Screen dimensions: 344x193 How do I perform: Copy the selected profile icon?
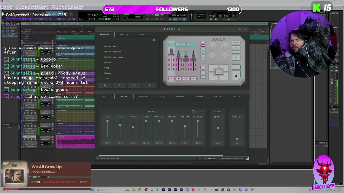click(x=134, y=86)
